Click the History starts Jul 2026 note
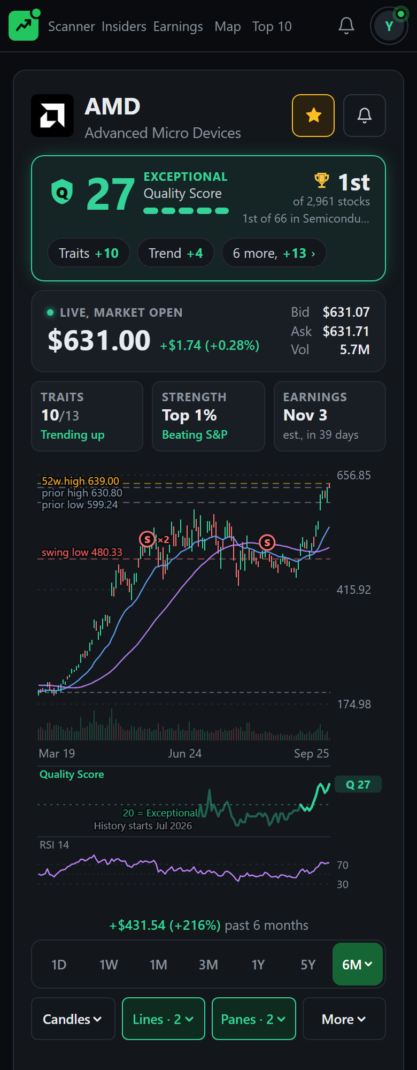Screen dimensions: 417x1070 (x=143, y=826)
